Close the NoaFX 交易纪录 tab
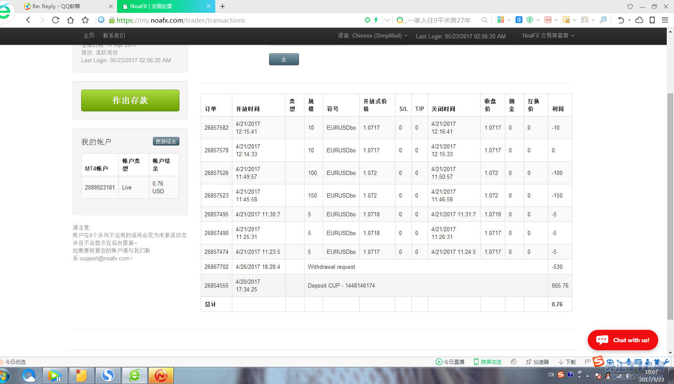The width and height of the screenshot is (674, 384). [x=208, y=6]
